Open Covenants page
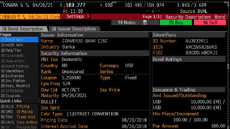This screenshot has height=129, width=230. (12, 55)
